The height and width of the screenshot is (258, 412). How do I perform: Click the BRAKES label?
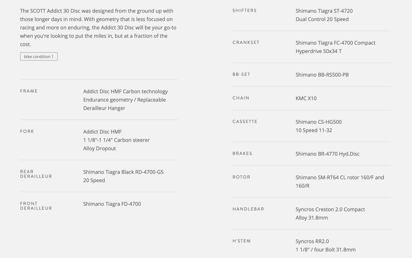coord(242,154)
